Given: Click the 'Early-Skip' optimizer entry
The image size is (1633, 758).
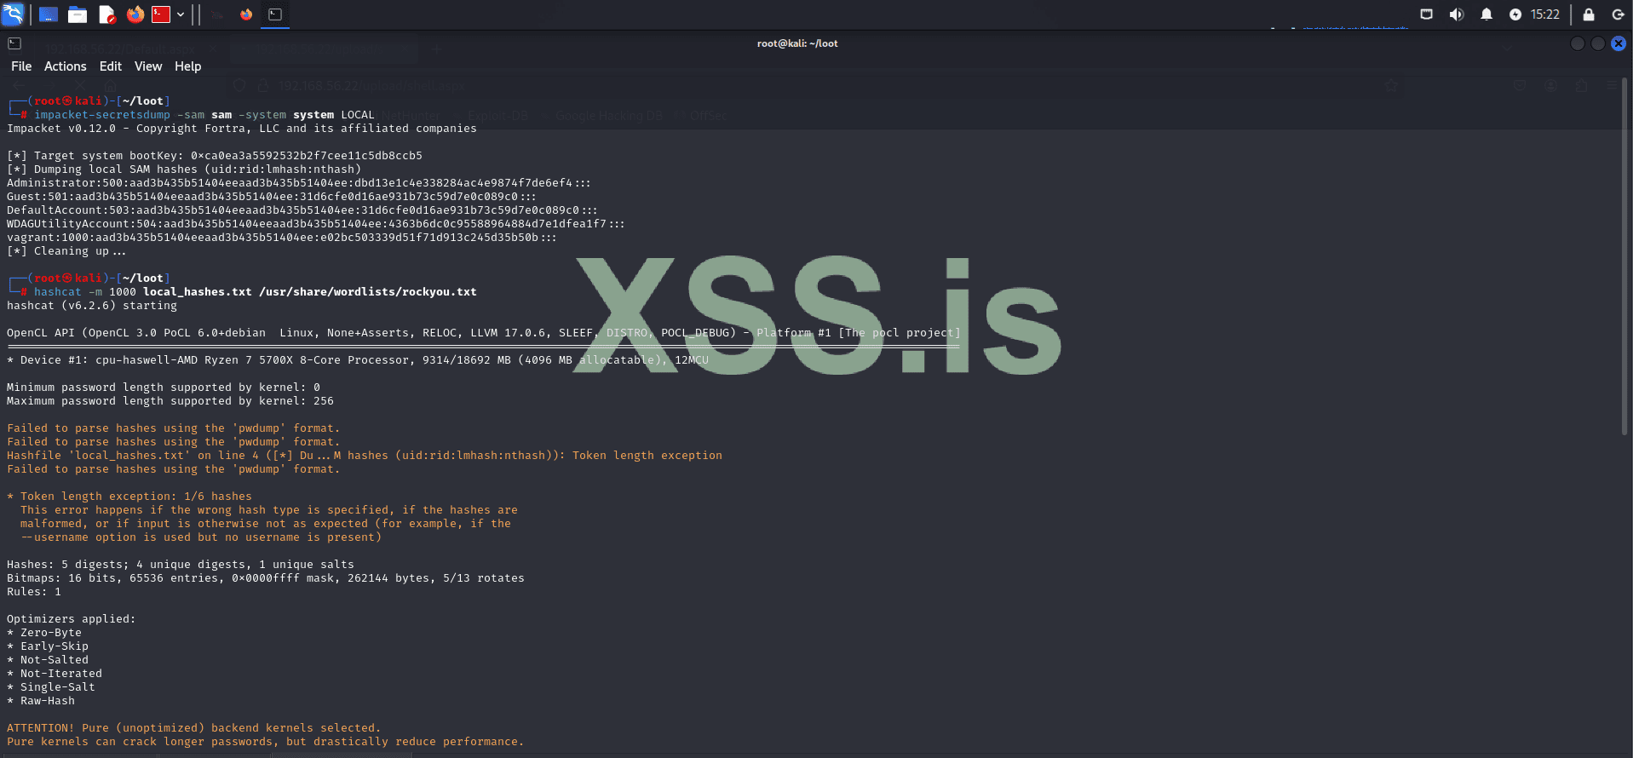Looking at the screenshot, I should pyautogui.click(x=48, y=646).
